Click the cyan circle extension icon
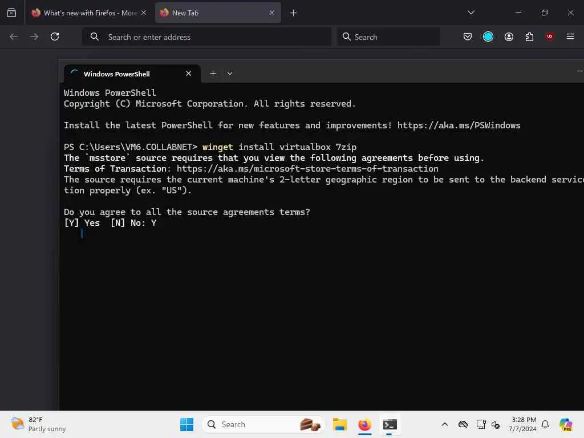 point(488,36)
